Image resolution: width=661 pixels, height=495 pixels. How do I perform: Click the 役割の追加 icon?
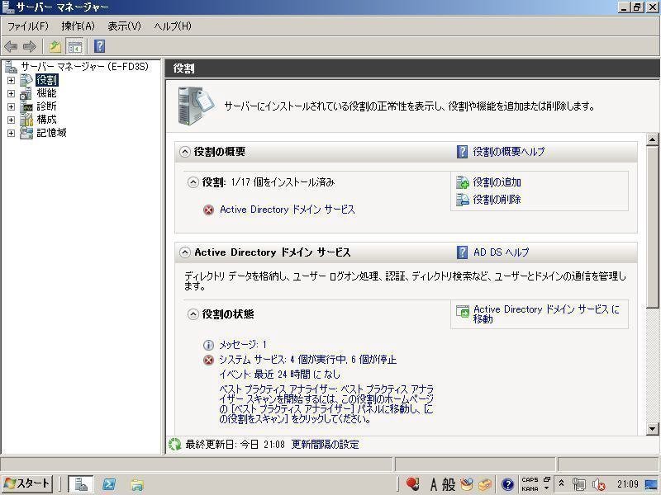[x=463, y=182]
